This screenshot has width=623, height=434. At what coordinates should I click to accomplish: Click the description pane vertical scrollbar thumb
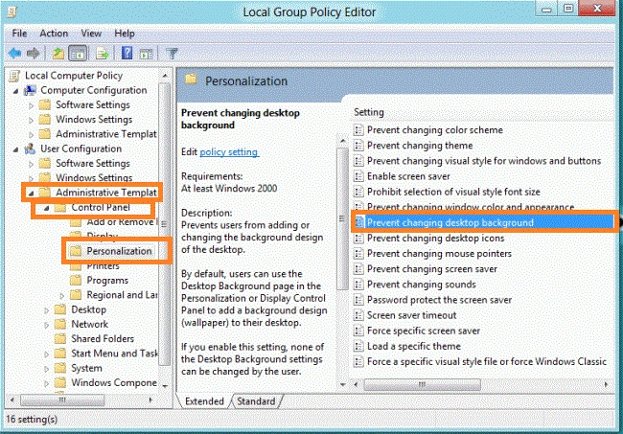tap(342, 218)
